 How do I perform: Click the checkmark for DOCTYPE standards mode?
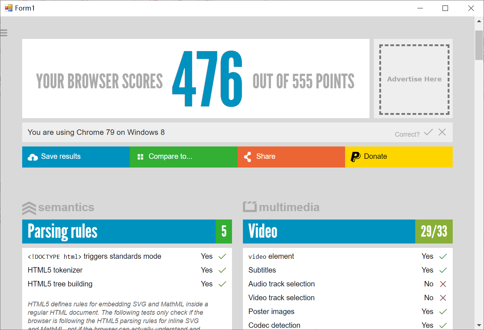[222, 257]
